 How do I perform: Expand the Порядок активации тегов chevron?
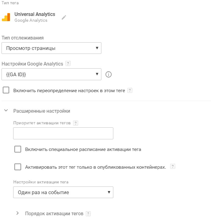[x=17, y=213]
